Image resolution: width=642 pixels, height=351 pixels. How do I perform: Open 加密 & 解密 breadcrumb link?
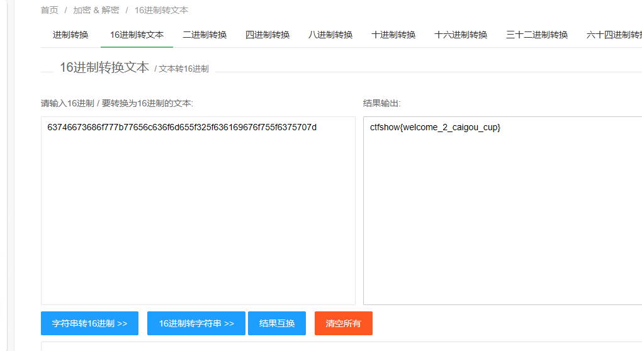96,10
